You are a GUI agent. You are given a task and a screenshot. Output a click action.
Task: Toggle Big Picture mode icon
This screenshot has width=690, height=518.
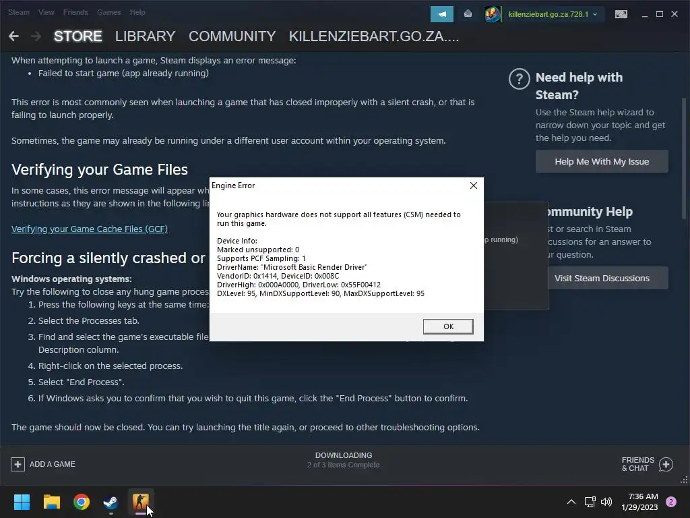point(621,14)
